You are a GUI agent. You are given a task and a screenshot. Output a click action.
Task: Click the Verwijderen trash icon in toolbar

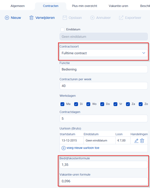click(31, 18)
